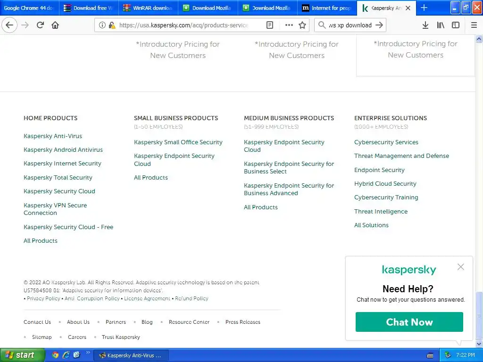
Task: Click the keyboard tray icon
Action: tap(430, 355)
